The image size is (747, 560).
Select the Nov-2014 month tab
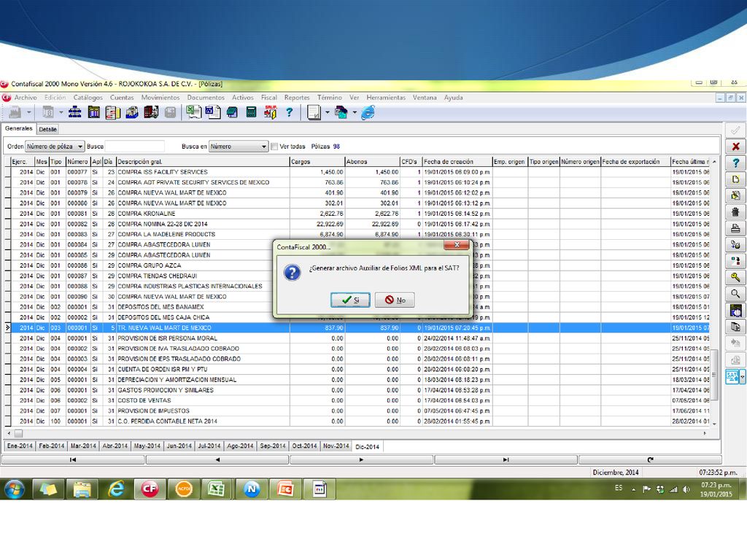[336, 446]
